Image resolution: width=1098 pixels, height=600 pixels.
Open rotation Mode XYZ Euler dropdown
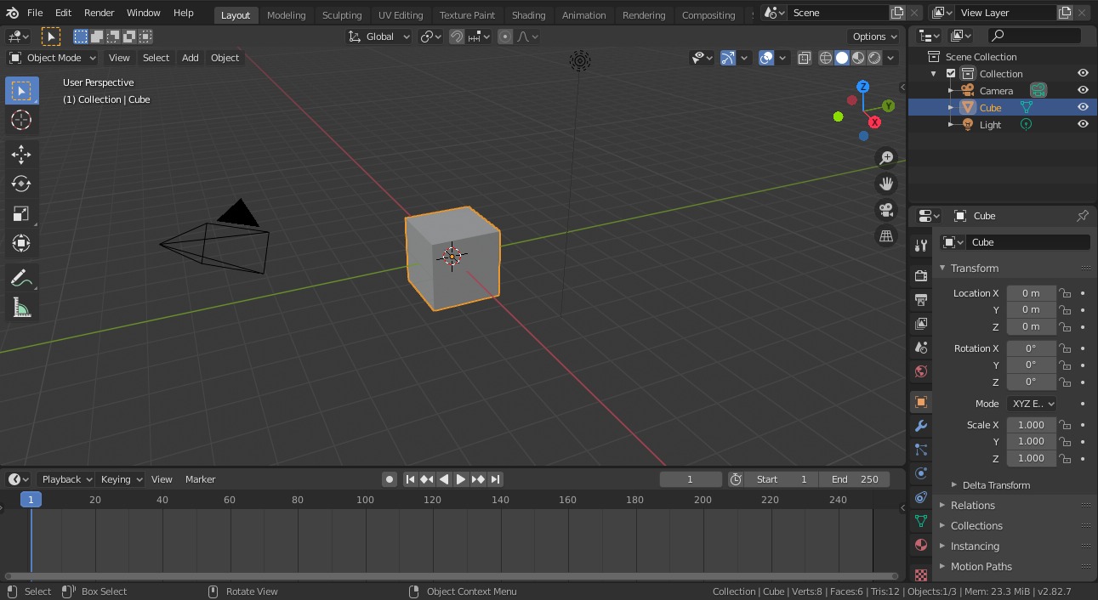tap(1032, 404)
